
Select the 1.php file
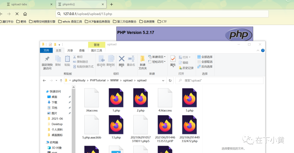click(x=116, y=100)
